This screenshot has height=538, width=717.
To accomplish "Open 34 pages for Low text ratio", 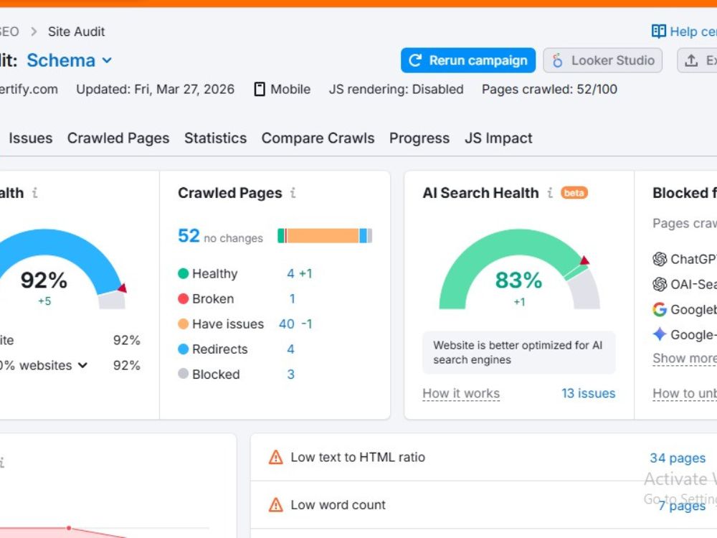I will click(x=678, y=458).
